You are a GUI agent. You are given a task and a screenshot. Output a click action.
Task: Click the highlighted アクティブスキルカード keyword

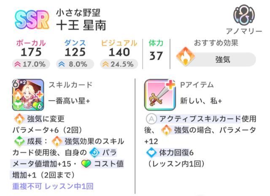tap(198, 118)
